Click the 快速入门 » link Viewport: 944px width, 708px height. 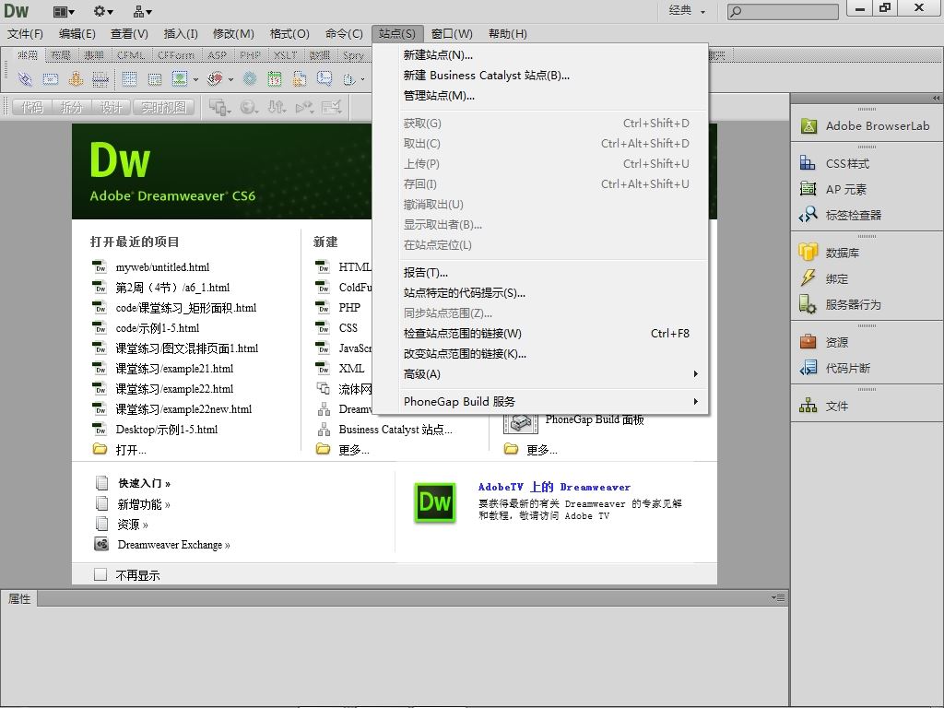point(144,483)
